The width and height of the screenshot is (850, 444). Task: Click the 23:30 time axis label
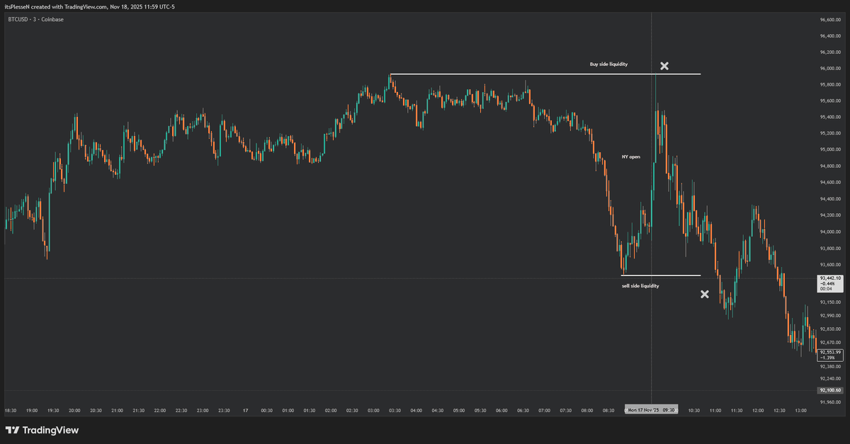(x=224, y=410)
